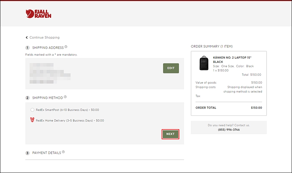Click the "Shipping costs" label
Image resolution: width=292 pixels, height=173 pixels.
205,87
